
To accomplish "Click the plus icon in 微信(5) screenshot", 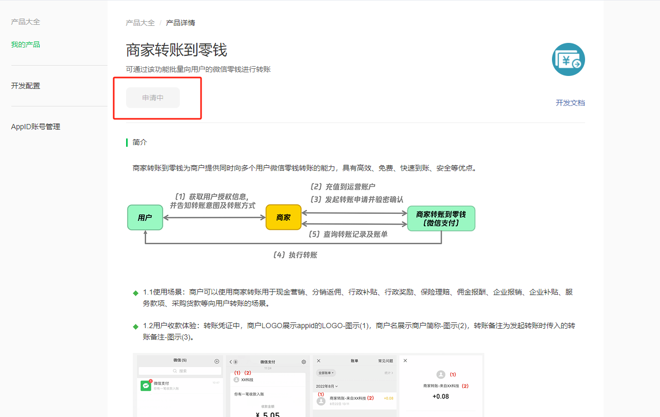I will coord(217,361).
